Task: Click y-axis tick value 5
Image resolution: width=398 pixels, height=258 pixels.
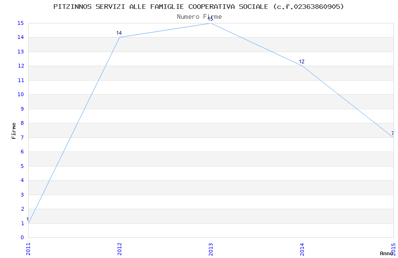Action: (x=22, y=166)
